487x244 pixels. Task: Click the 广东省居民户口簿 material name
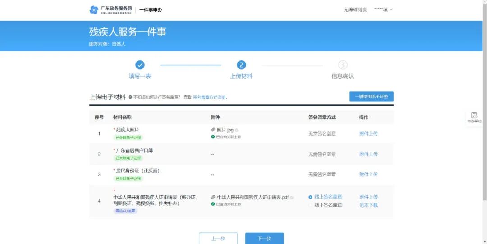[x=134, y=150]
